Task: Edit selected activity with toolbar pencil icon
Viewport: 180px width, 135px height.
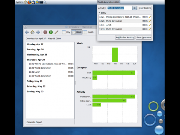Action: (x=56, y=32)
